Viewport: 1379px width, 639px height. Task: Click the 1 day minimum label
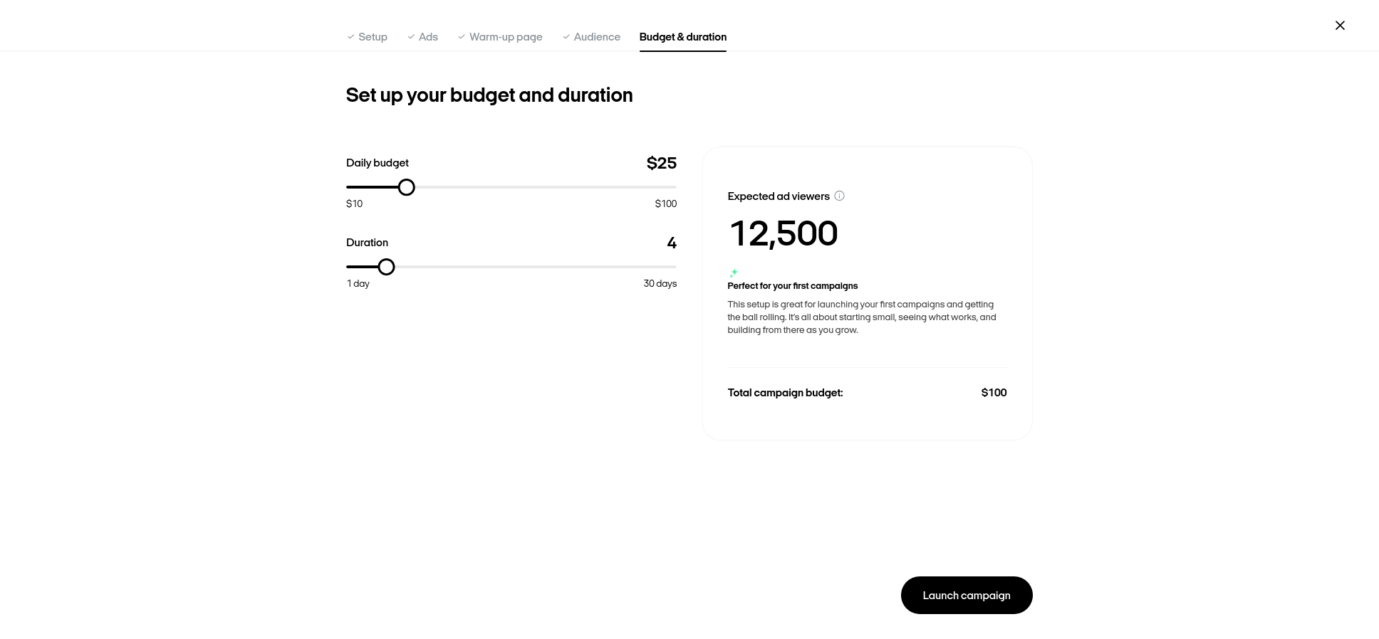358,283
